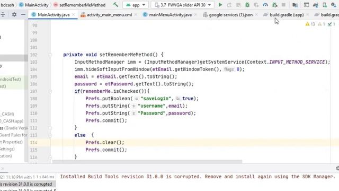Click the Make Project hammer icon

click(x=115, y=5)
